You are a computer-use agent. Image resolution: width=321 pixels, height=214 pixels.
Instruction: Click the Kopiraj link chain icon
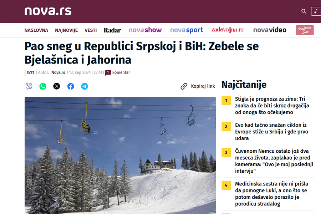pyautogui.click(x=184, y=86)
